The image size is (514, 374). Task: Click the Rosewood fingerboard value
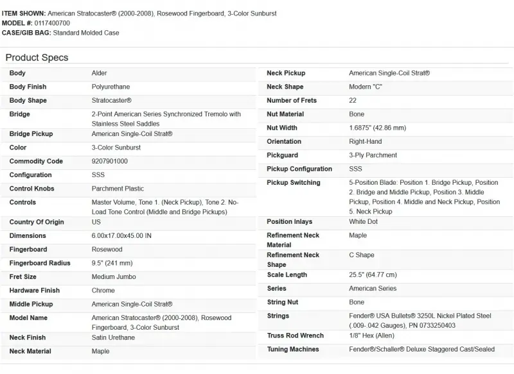click(x=107, y=250)
